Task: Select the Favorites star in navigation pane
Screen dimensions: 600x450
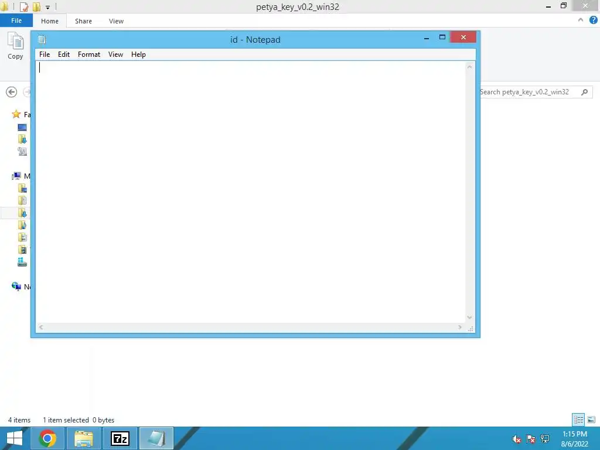Action: click(16, 114)
